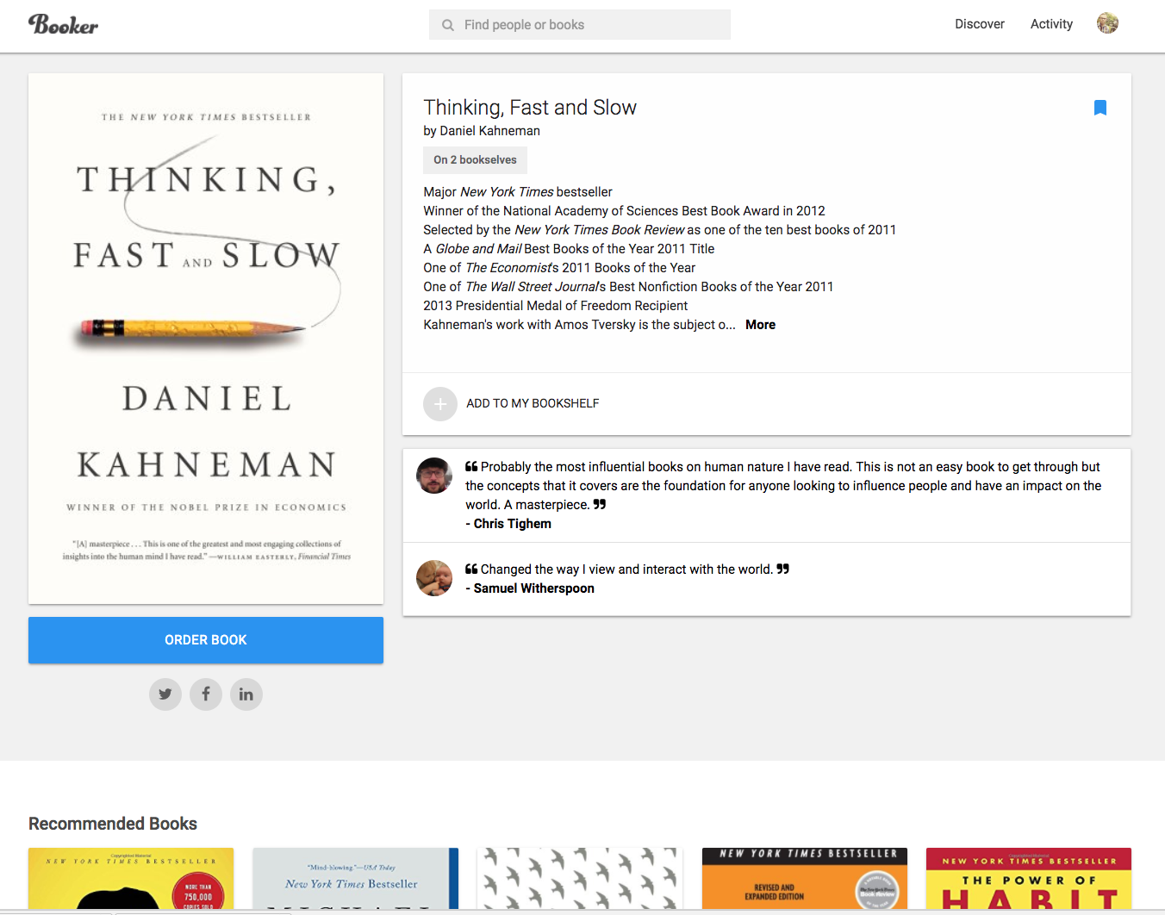This screenshot has height=915, width=1165.
Task: Click The Economist's 2011 Books line
Action: 559,268
